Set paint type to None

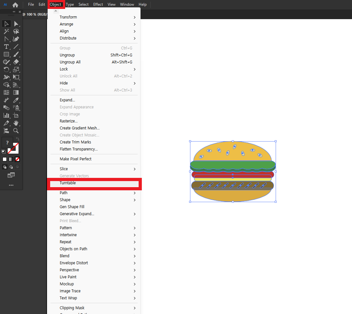coord(17,159)
